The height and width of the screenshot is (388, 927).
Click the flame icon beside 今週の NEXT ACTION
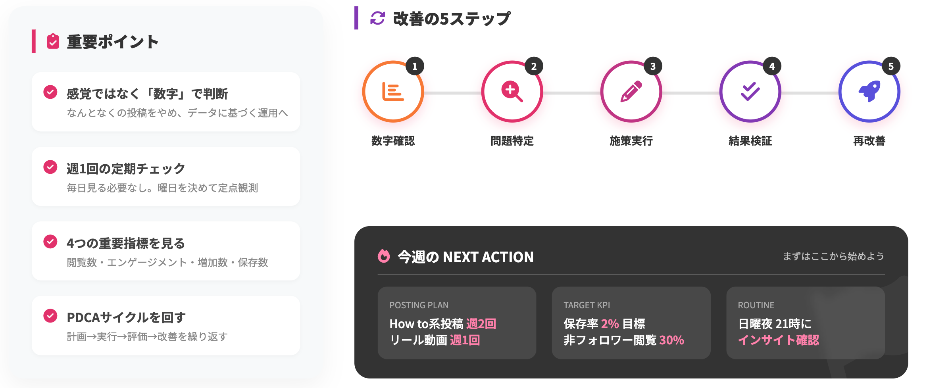pos(384,256)
